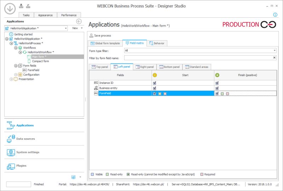Toggle Instance ID visibility in Start step
The height and width of the screenshot is (191, 283).
coord(155,83)
